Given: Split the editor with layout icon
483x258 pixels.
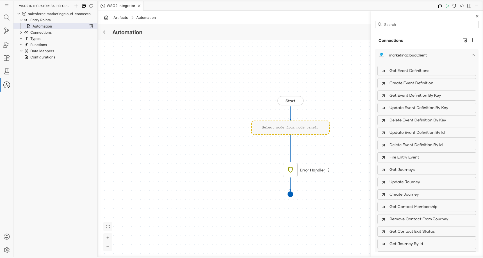Looking at the screenshot, I should 469,6.
